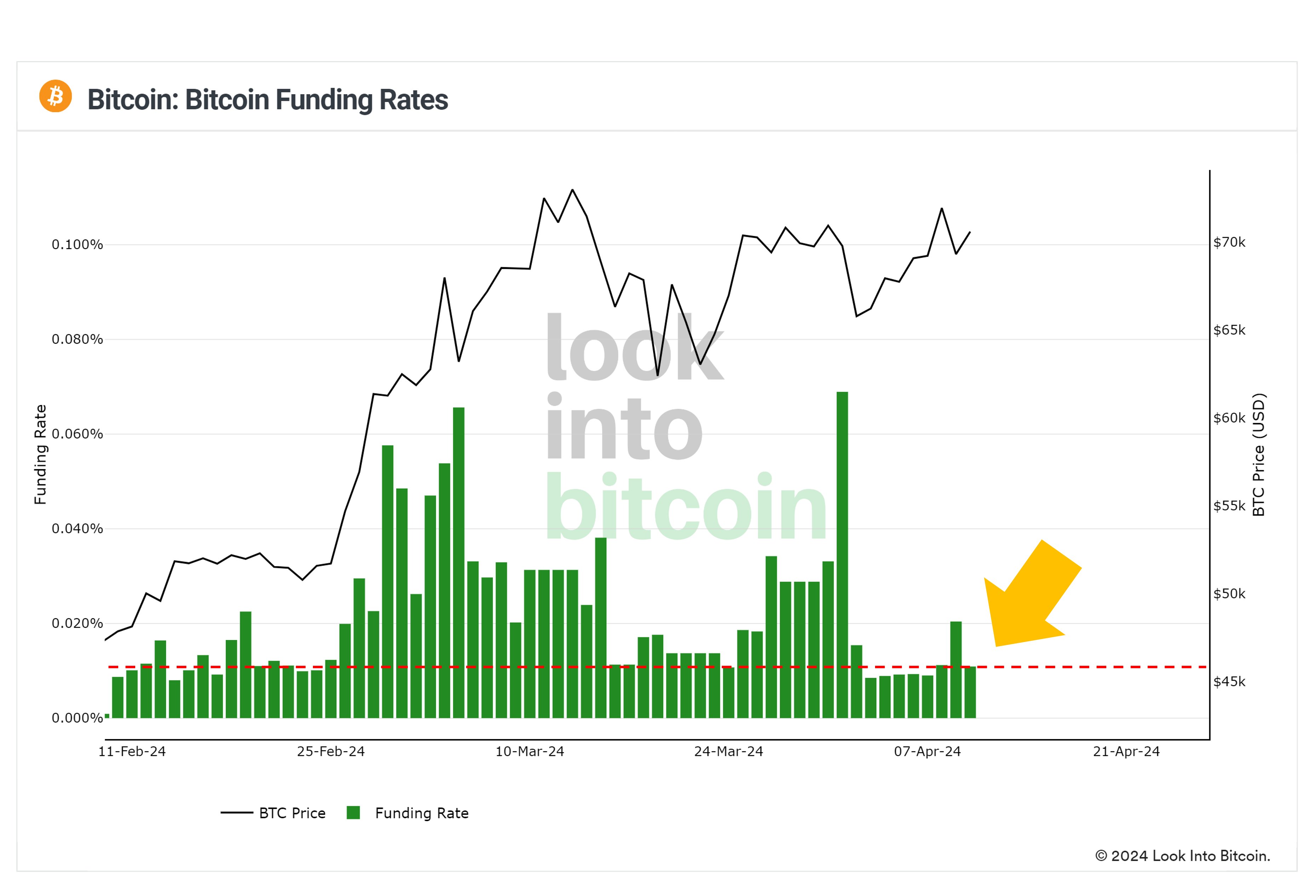Toggle the Funding Rate legend label
The width and height of the screenshot is (1314, 876).
pos(422,813)
